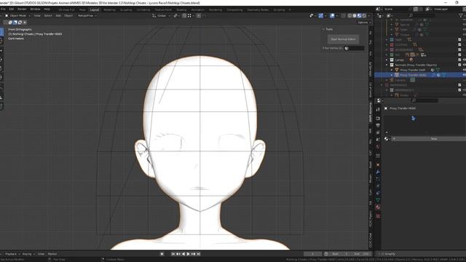Open the Modifiers wrench properties tab
The height and width of the screenshot is (262, 466).
pos(378,172)
